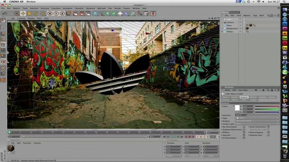Open Objects manager Tags menu

tap(255, 15)
